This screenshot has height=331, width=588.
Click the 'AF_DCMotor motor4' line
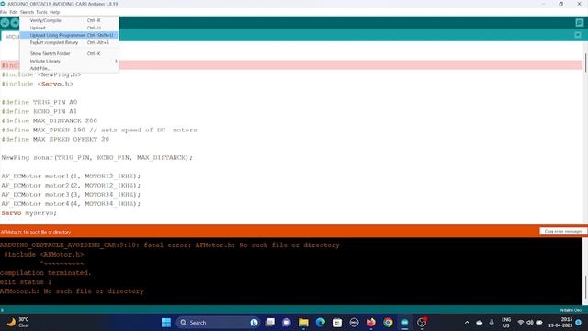71,203
